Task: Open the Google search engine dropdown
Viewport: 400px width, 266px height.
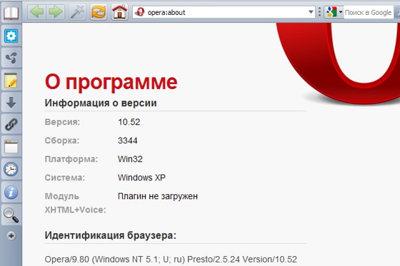Action: click(x=334, y=11)
